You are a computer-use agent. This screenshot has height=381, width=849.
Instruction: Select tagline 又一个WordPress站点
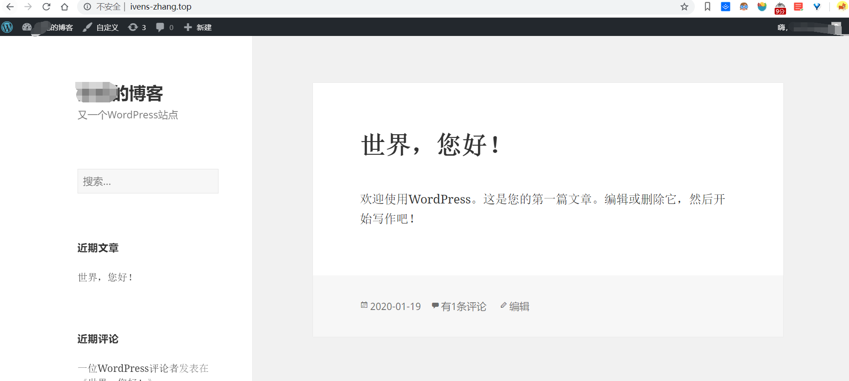(128, 115)
